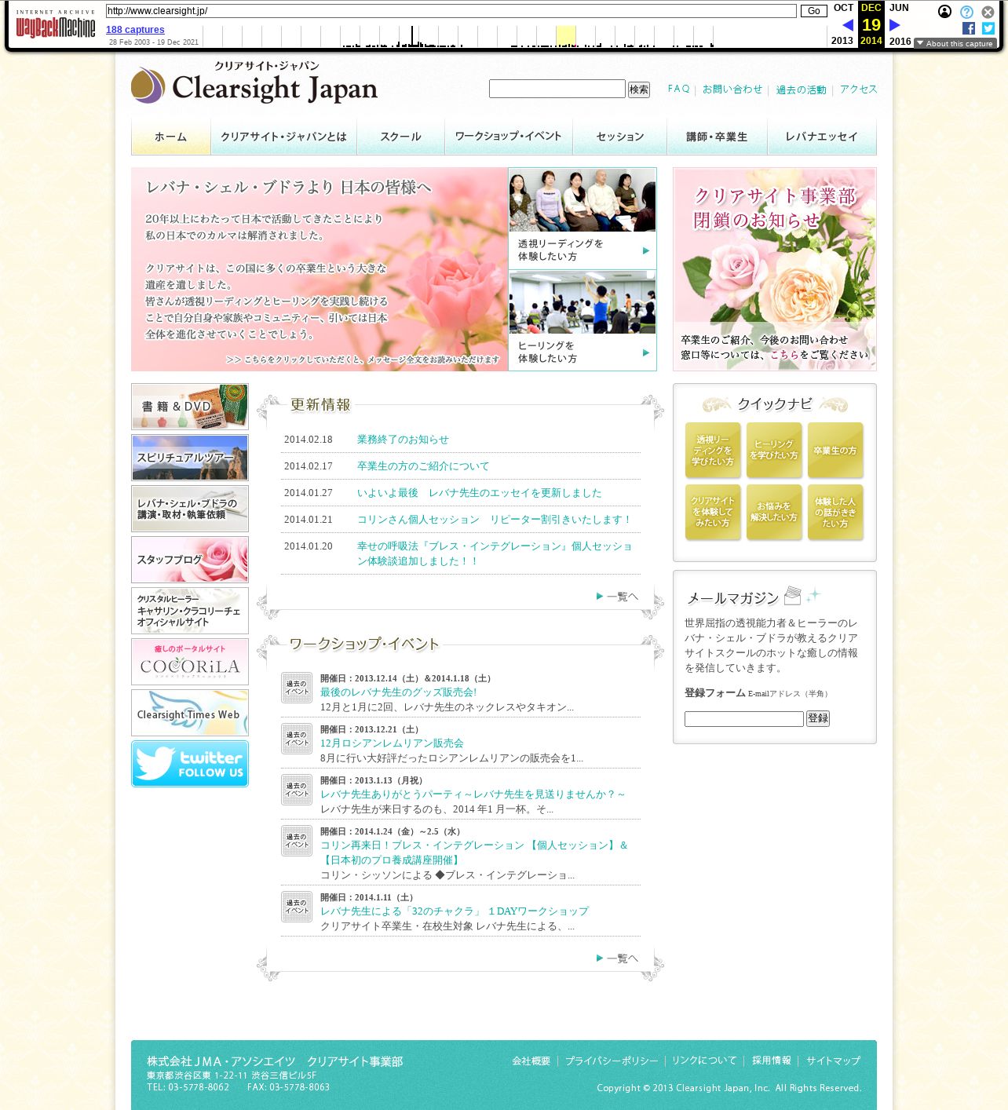Screen dimensions: 1008x1110
Task: Open 12月ロシアンレムリアン販売会 event
Action: tap(392, 743)
